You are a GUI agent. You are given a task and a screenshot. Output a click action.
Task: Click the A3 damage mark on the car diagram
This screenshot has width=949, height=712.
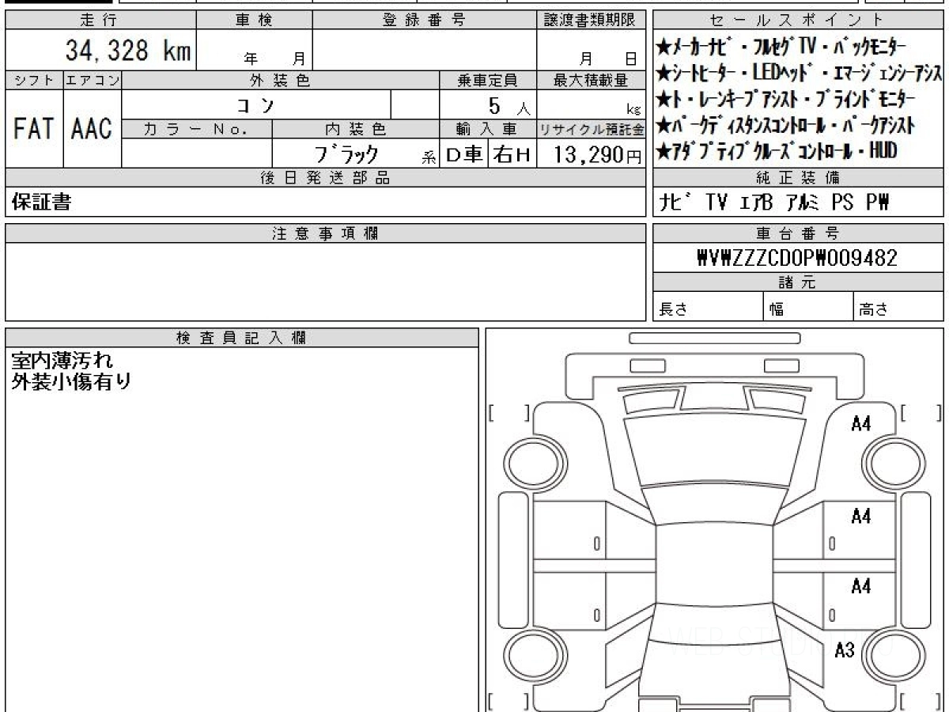845,651
